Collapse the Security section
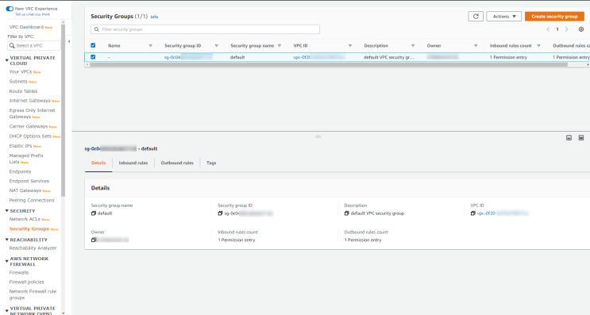Viewport: 590px width, 315px height. 7,211
